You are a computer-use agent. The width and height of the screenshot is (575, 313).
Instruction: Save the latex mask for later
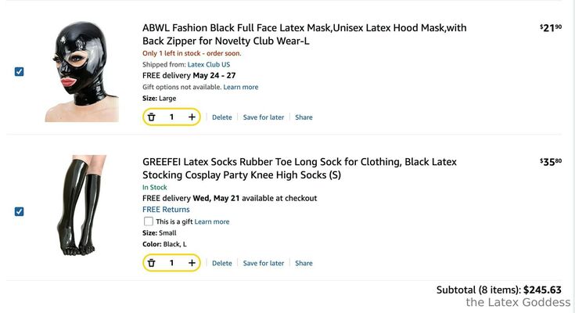point(264,117)
